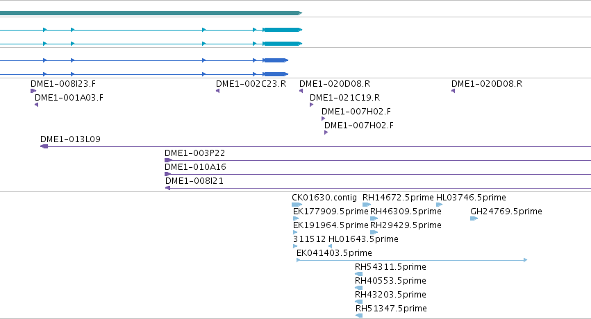Select light blue glyph under RH46309.5prime

tap(374, 218)
